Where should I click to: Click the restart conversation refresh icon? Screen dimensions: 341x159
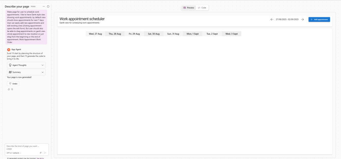48,6
